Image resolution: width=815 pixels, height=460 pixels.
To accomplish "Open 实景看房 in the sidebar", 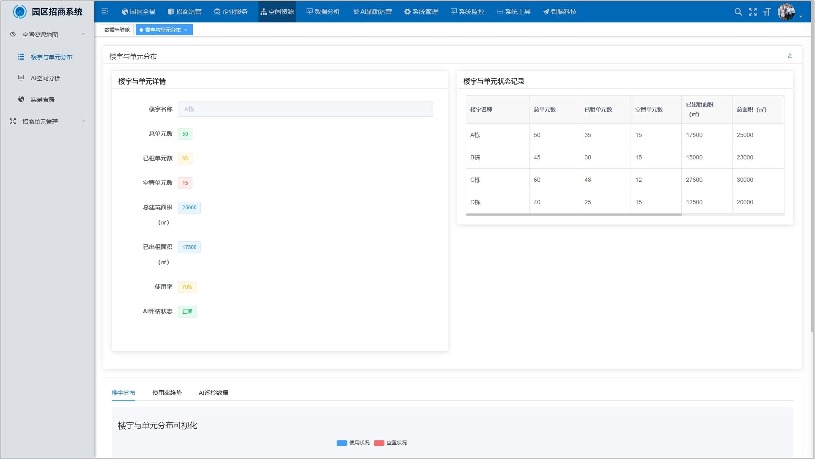I will 42,99.
